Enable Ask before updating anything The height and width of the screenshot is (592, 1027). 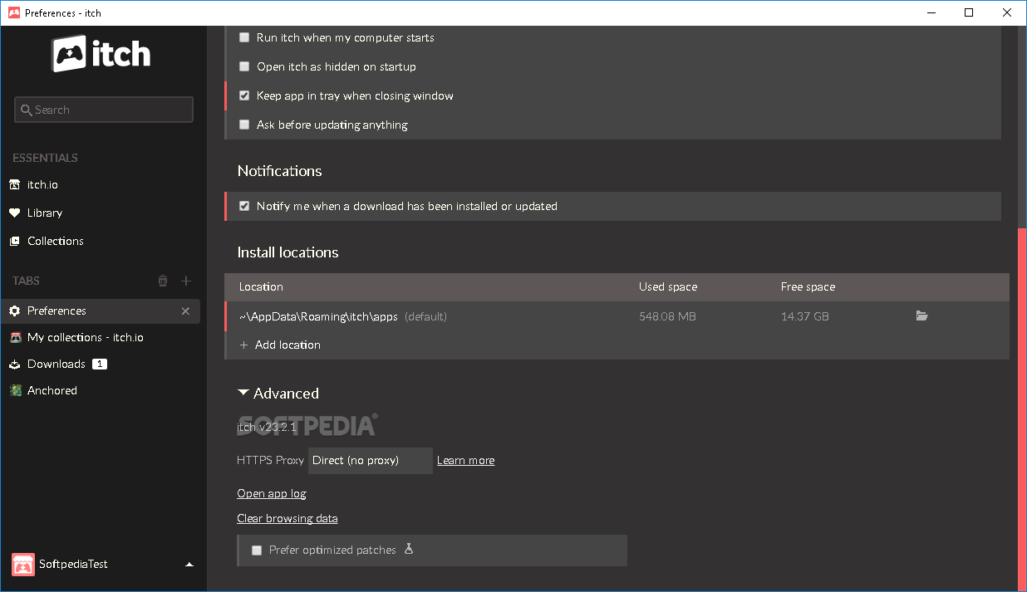(244, 125)
